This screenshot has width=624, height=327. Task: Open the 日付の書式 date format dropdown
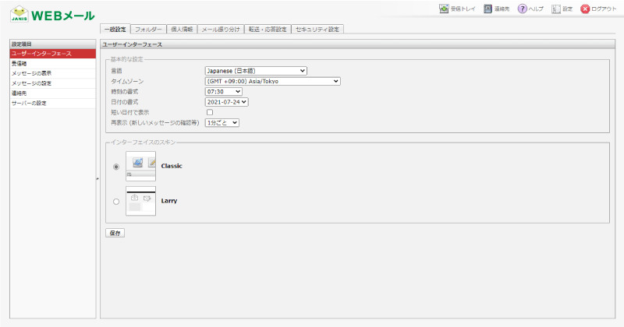click(226, 101)
